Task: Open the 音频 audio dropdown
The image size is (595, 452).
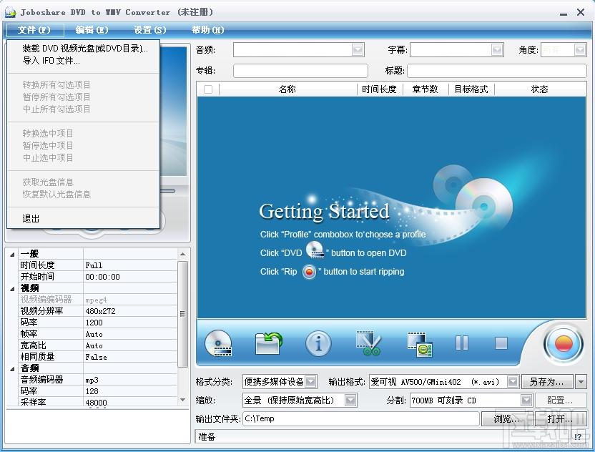Action: 358,50
